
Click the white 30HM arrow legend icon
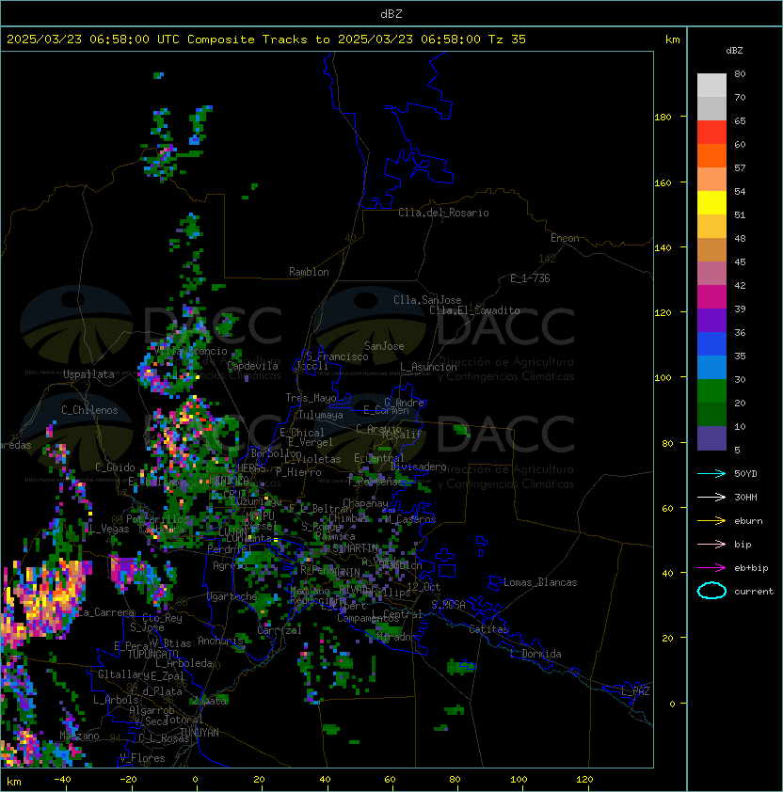point(711,497)
